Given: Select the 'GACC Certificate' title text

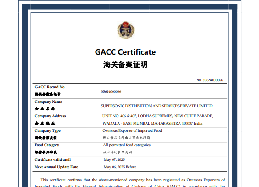Looking at the screenshot, I should (125, 52).
